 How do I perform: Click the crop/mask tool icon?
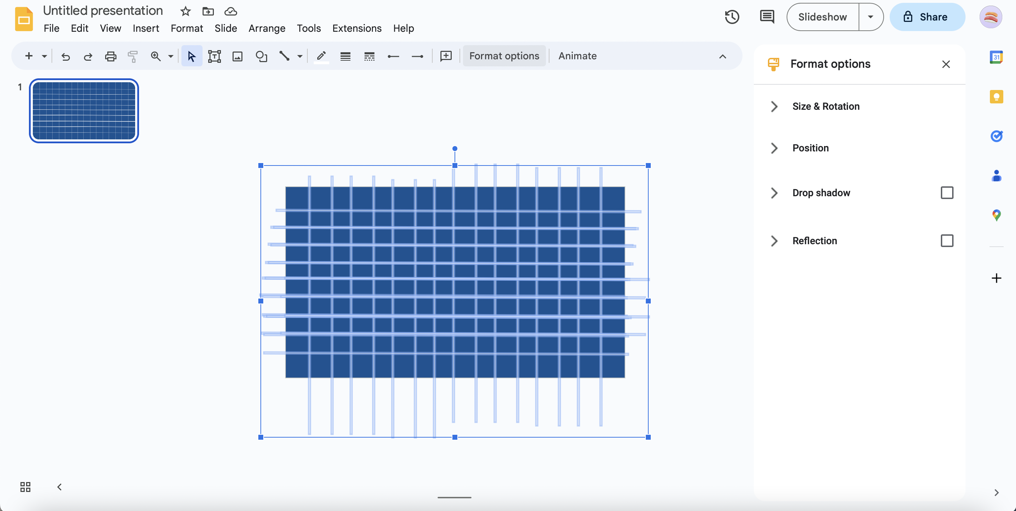point(261,55)
